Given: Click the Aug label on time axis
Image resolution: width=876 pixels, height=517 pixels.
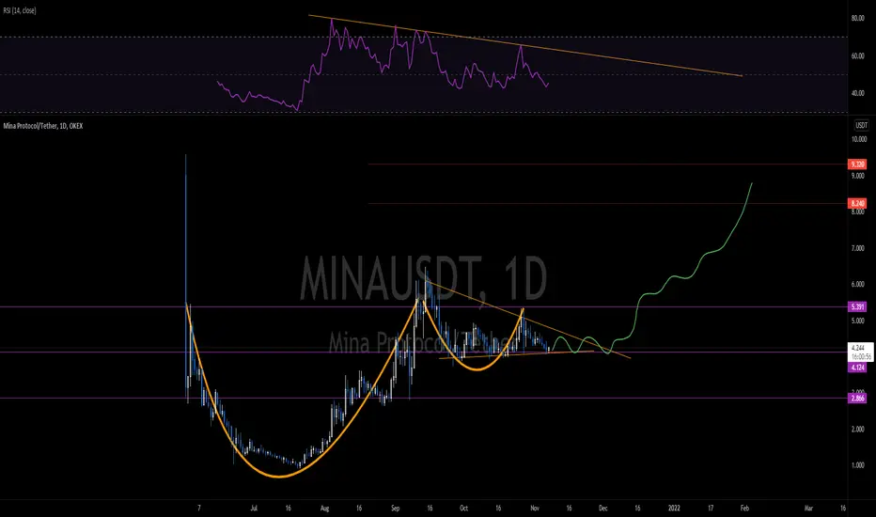Looking at the screenshot, I should (325, 508).
